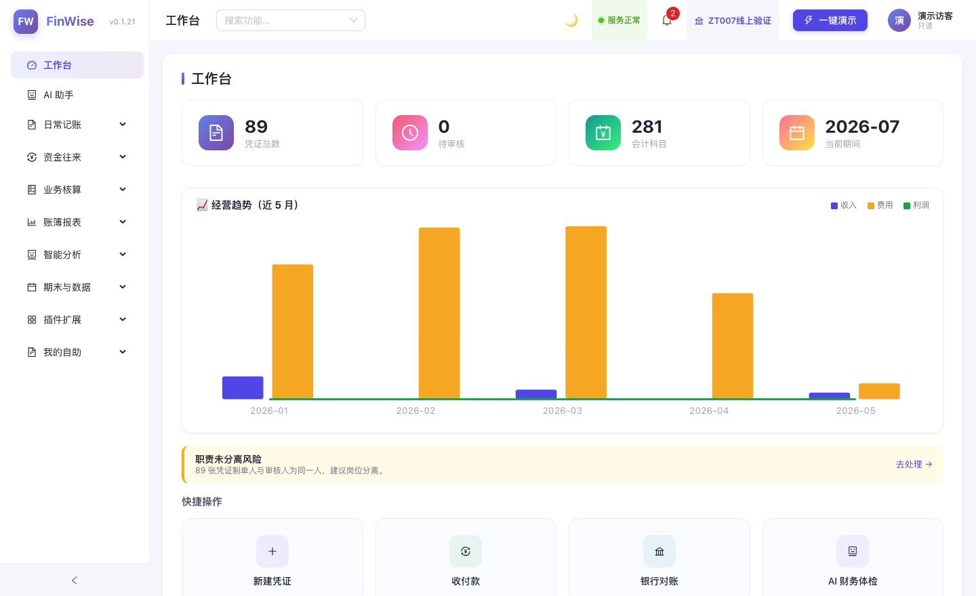Click the 服务正常 status badge
The width and height of the screenshot is (976, 596).
tap(619, 20)
